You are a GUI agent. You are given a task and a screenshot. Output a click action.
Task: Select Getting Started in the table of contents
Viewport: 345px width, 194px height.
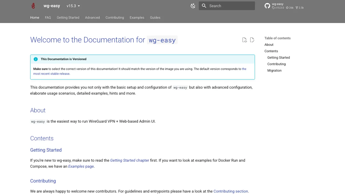pos(279,58)
